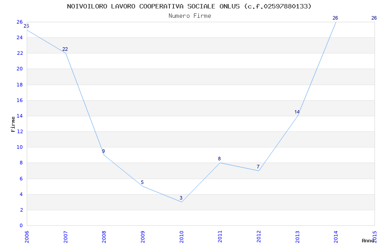The width and height of the screenshot is (379, 245).
Task: Select the 2014 peak point labeled 26
Action: click(x=336, y=22)
